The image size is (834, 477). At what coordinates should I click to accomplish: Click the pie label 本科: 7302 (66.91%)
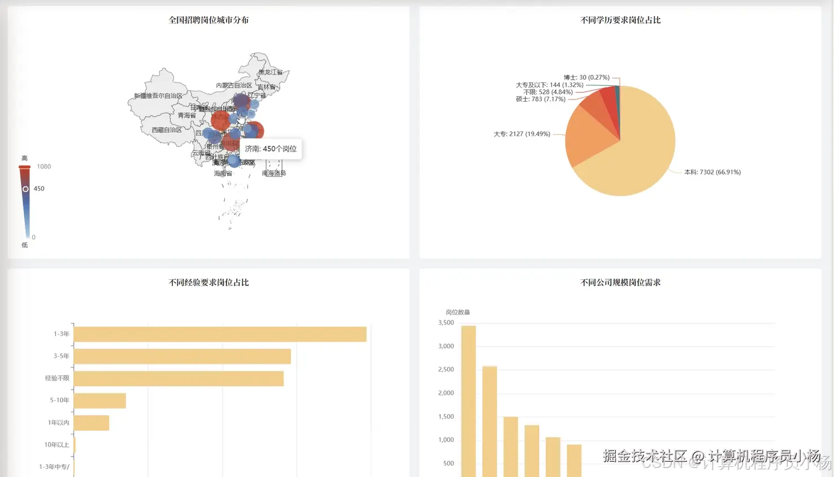(x=712, y=172)
